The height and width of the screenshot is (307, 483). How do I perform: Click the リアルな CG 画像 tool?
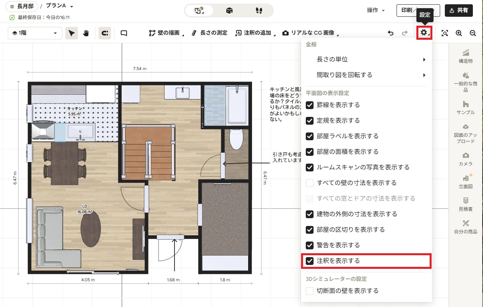tap(310, 33)
